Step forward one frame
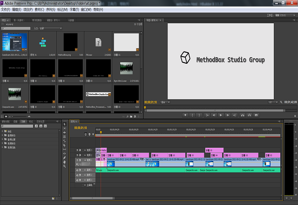 point(228,115)
